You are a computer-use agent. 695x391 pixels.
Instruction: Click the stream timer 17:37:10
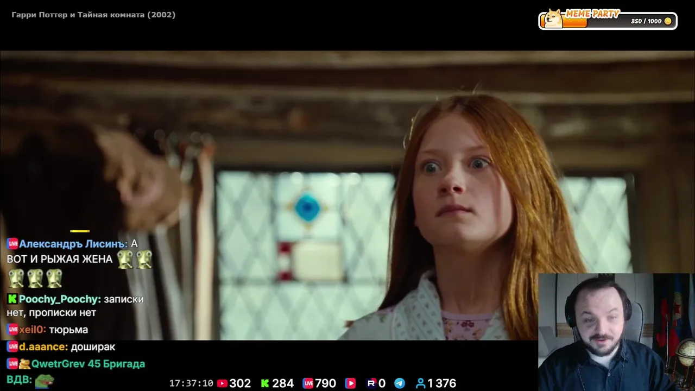pyautogui.click(x=191, y=383)
